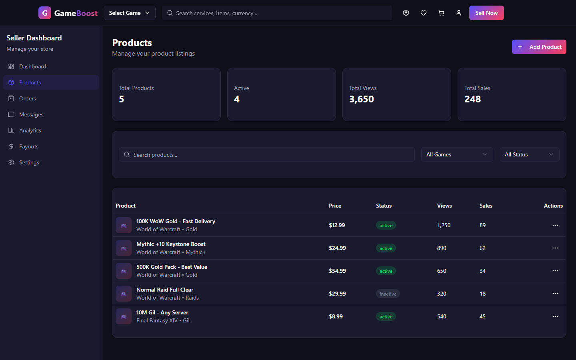Open actions menu for Mythic +10 Keystone Boost
Screen dimensions: 576x360
556,248
